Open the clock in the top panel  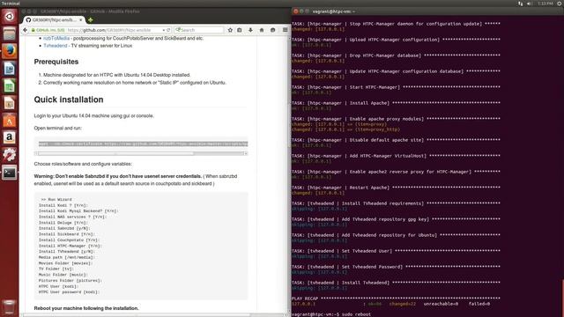(545, 4)
